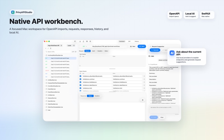The height and width of the screenshot is (140, 224).
Task: Open the Local environment dropdown
Action: click(71, 45)
